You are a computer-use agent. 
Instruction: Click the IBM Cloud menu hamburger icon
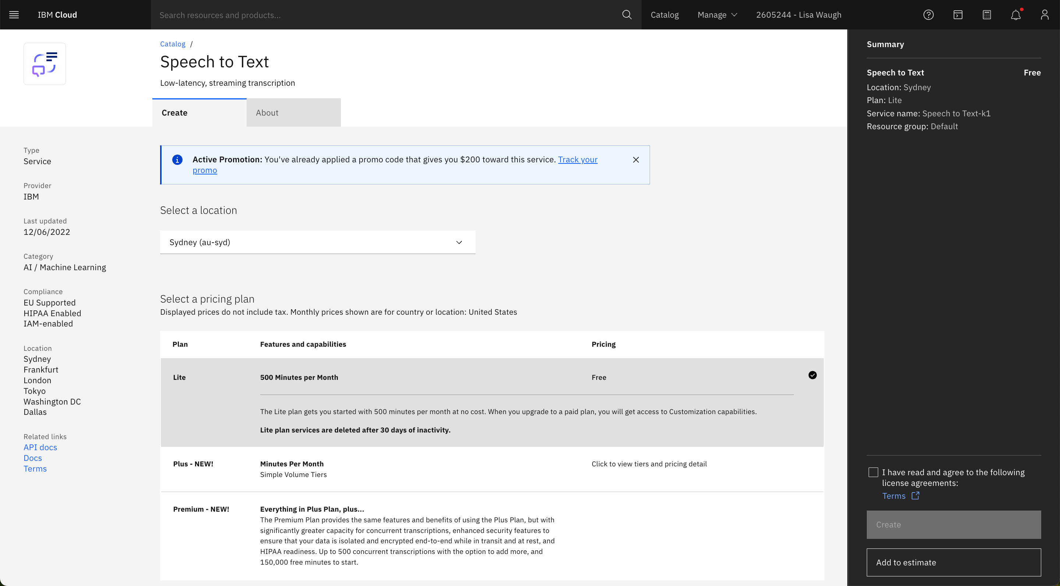pos(14,14)
